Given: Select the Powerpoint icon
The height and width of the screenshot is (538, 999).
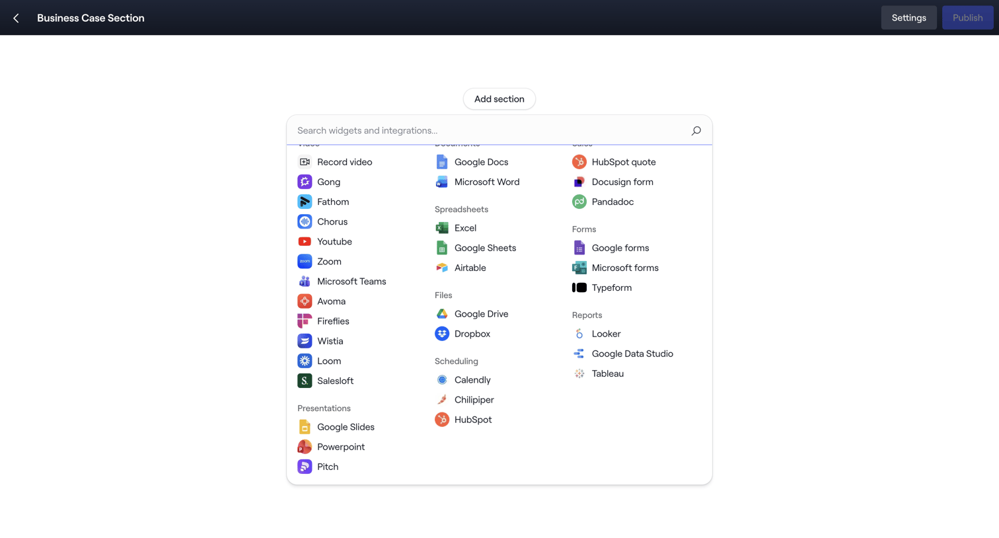Looking at the screenshot, I should coord(305,446).
